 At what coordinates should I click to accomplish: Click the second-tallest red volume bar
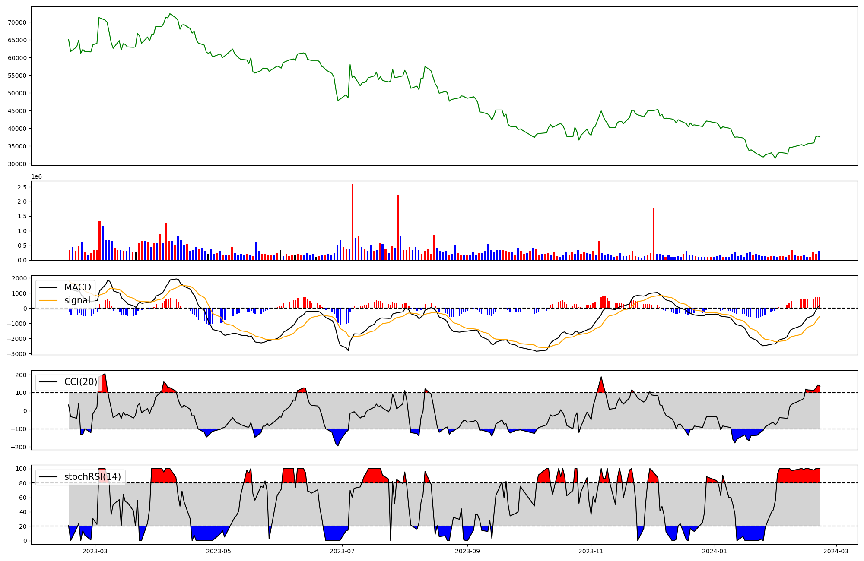point(397,227)
